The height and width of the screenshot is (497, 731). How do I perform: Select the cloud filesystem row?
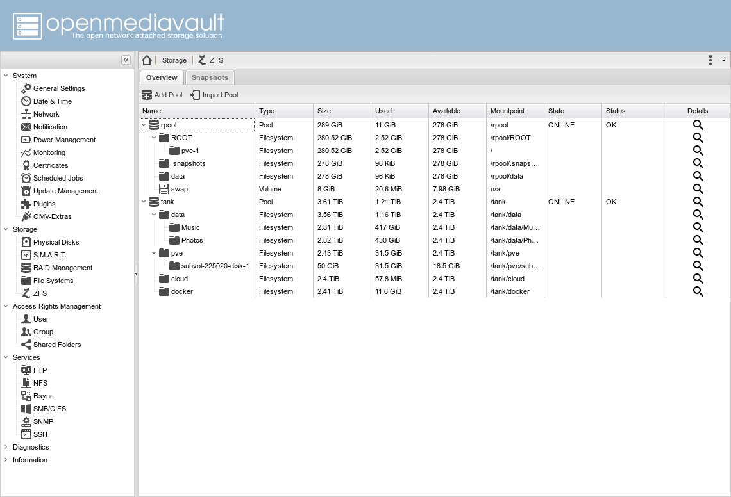pos(434,279)
